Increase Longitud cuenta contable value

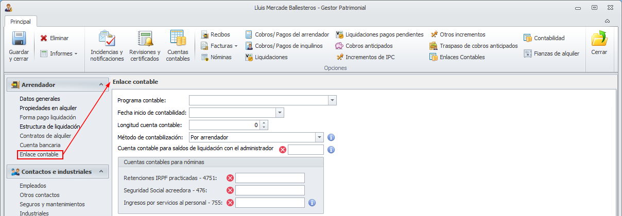click(x=264, y=122)
